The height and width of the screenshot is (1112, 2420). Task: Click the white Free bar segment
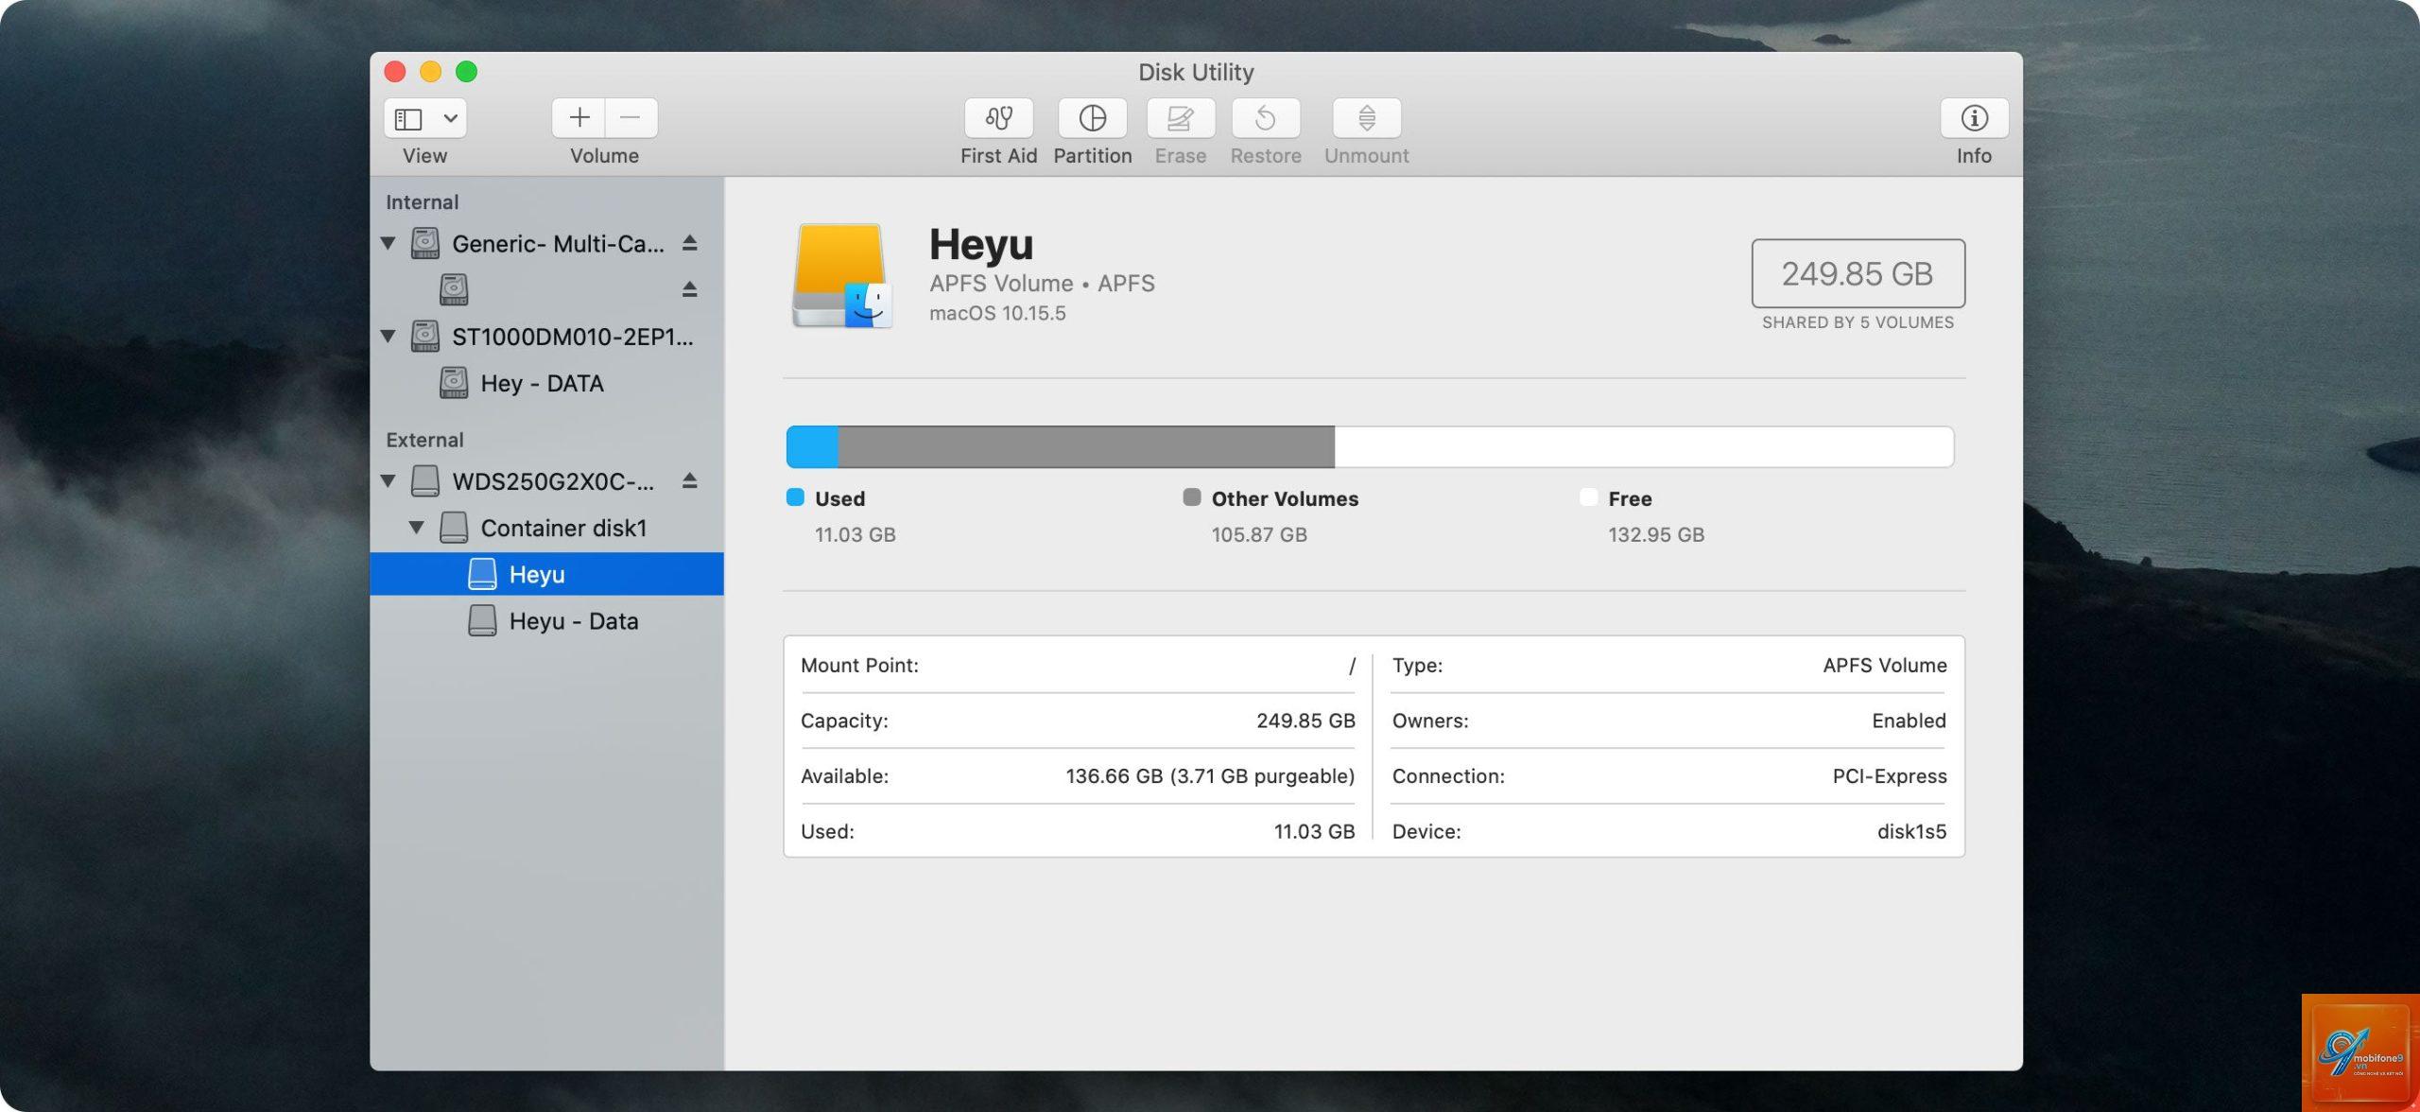coord(1644,446)
